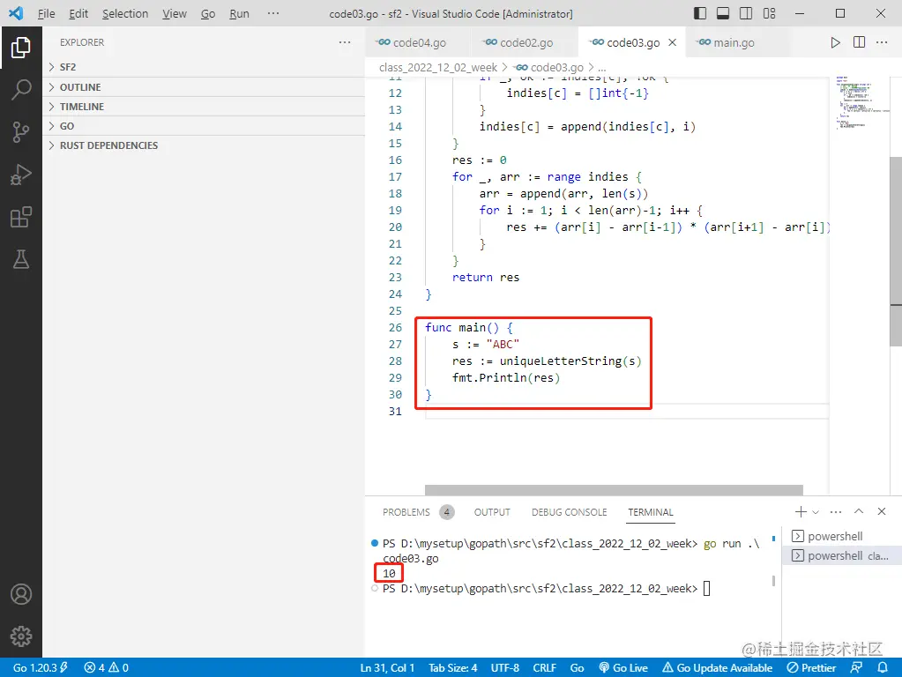Open the Go menu

(x=208, y=13)
